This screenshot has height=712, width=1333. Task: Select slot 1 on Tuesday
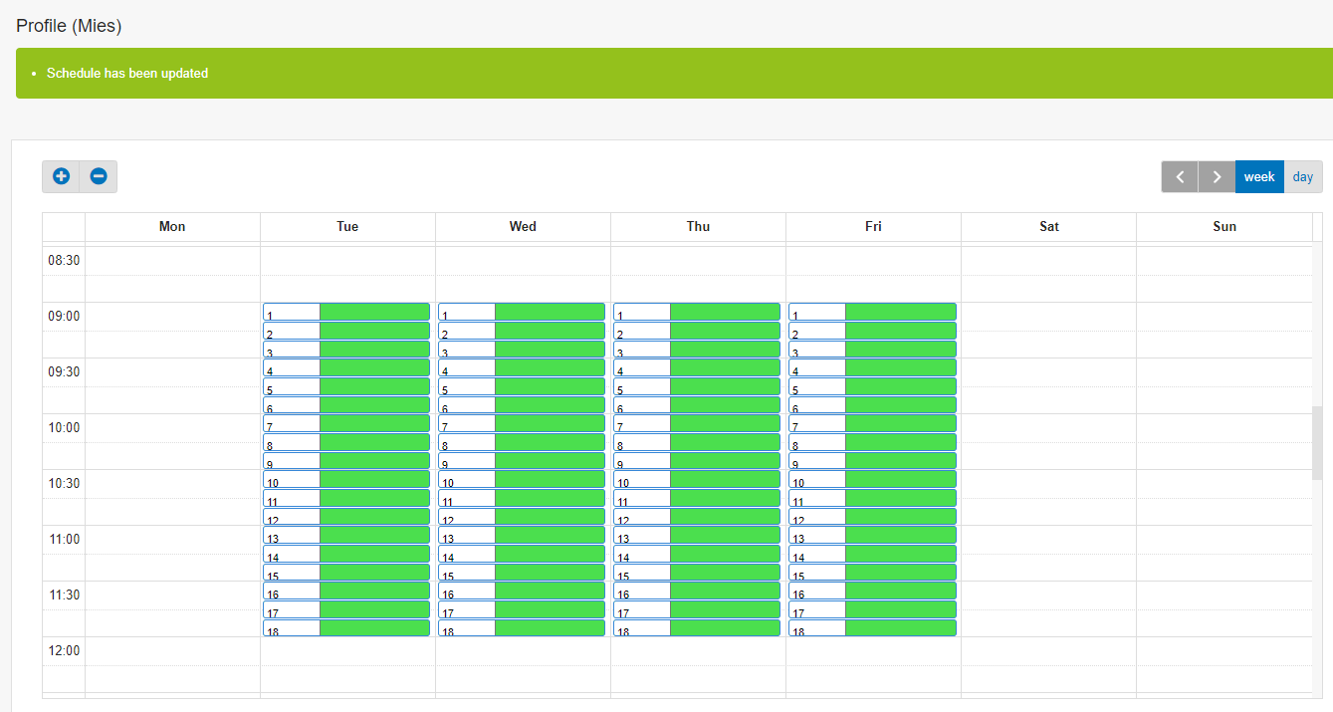click(346, 312)
